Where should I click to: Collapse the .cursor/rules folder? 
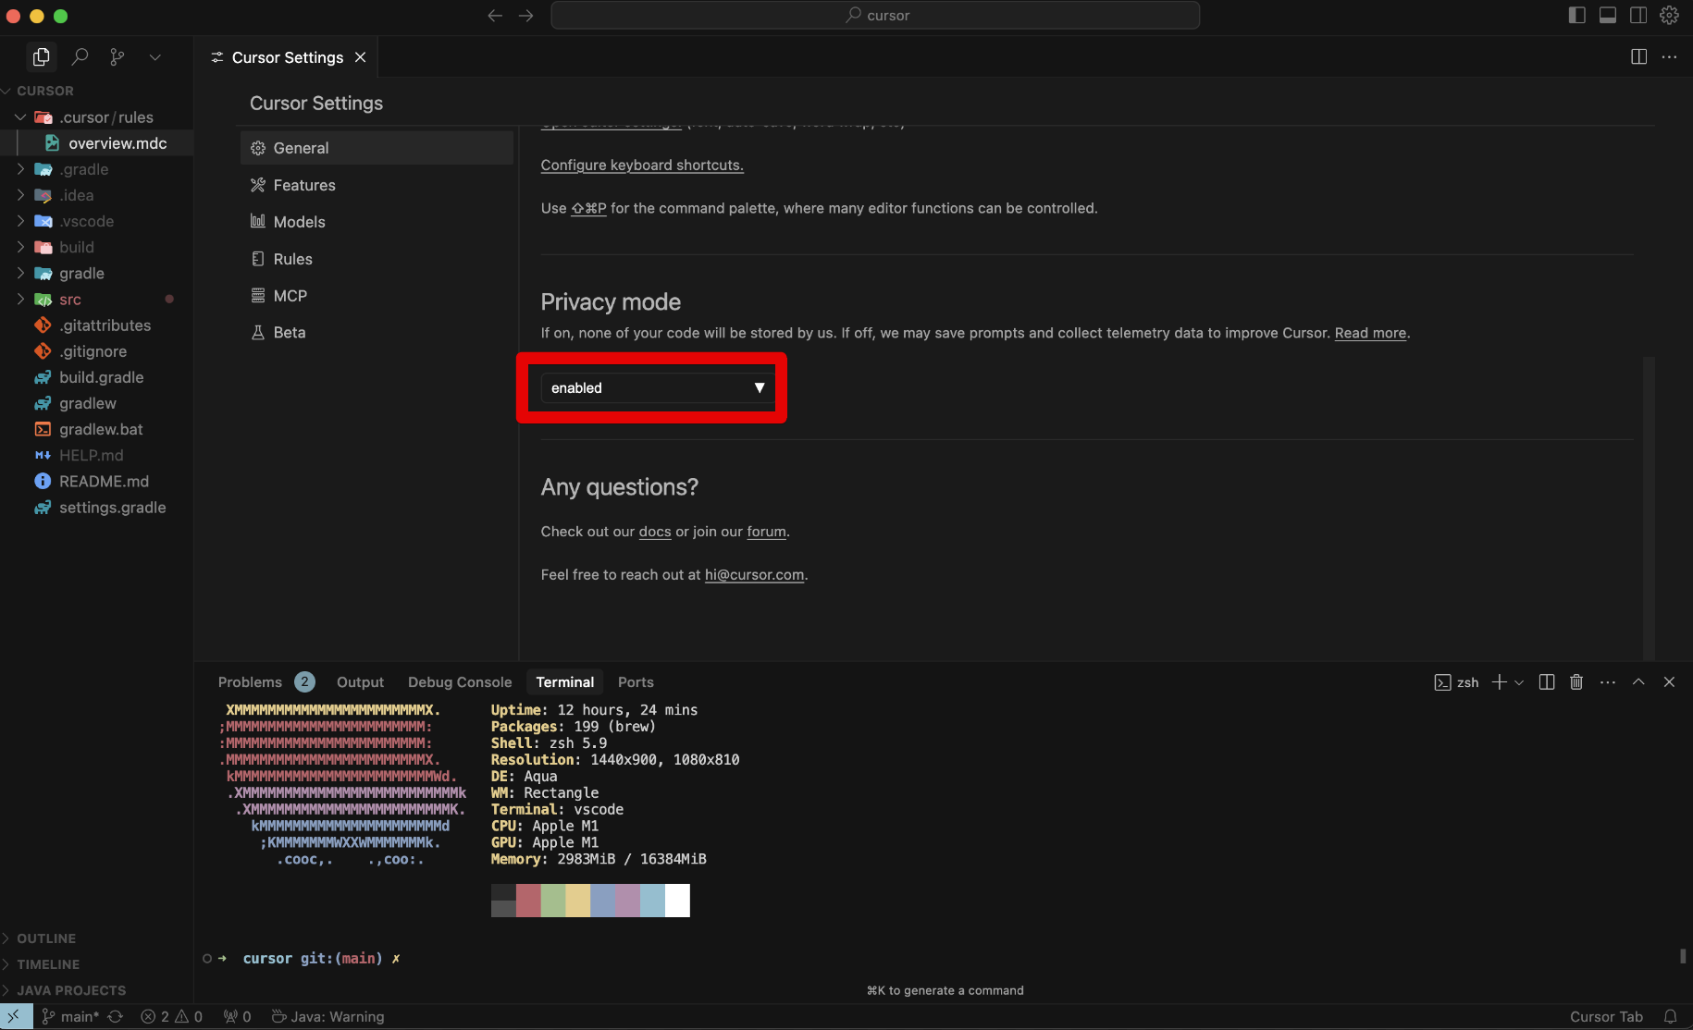click(96, 117)
